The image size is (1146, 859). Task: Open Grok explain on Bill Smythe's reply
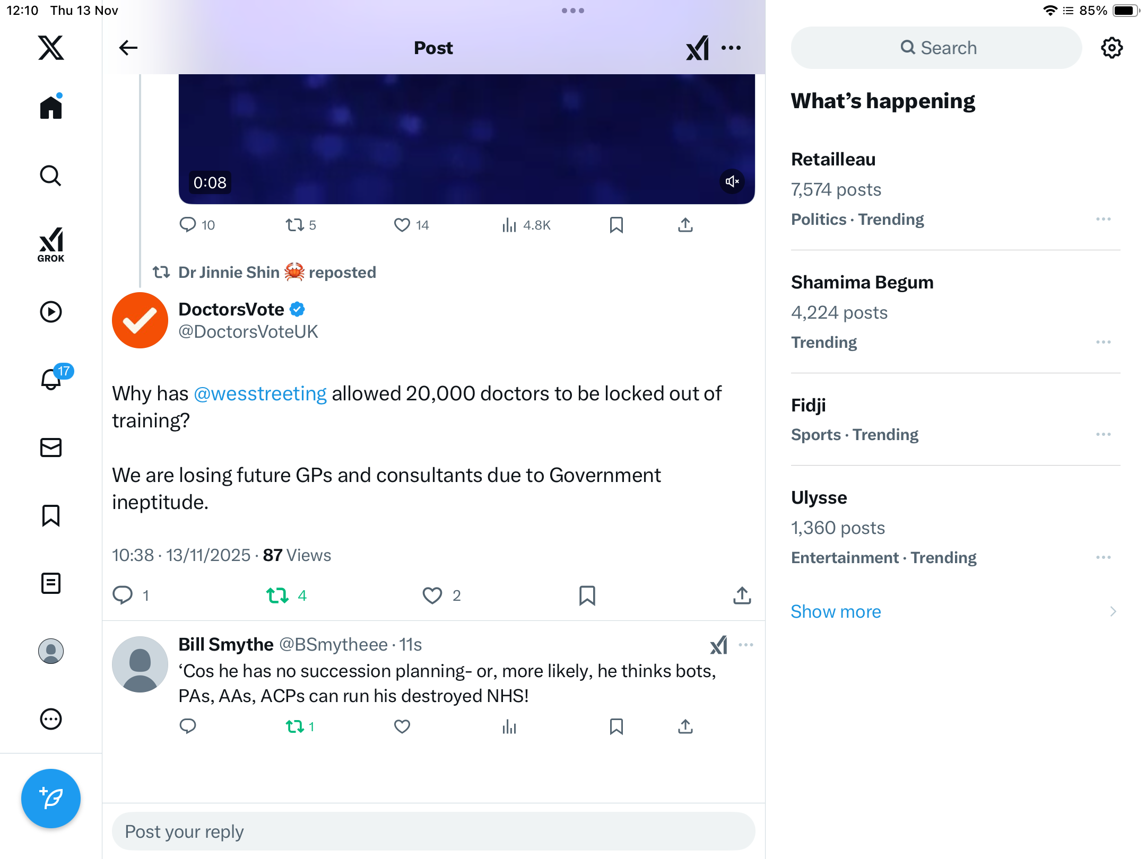point(718,645)
